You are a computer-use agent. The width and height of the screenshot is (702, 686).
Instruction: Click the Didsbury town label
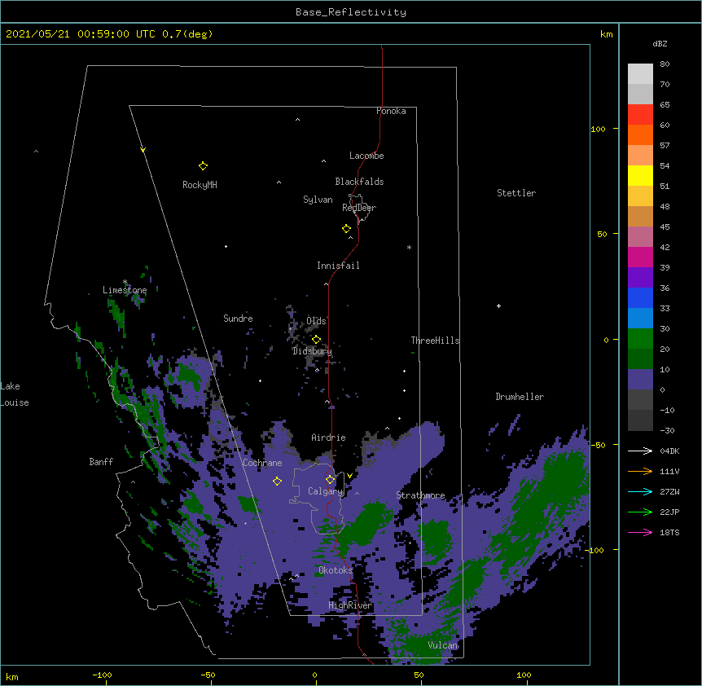point(312,351)
